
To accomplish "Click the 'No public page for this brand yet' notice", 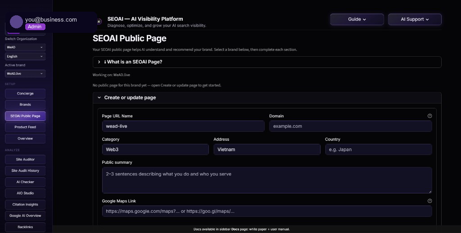I will [x=157, y=85].
